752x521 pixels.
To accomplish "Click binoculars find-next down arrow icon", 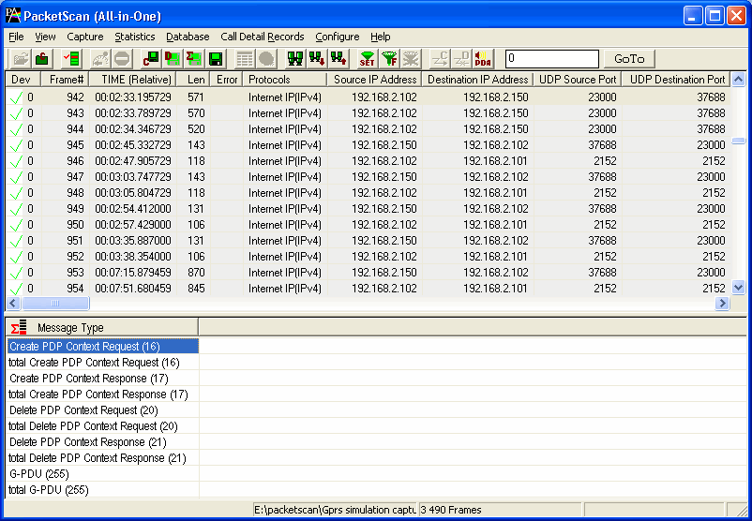I will point(317,59).
